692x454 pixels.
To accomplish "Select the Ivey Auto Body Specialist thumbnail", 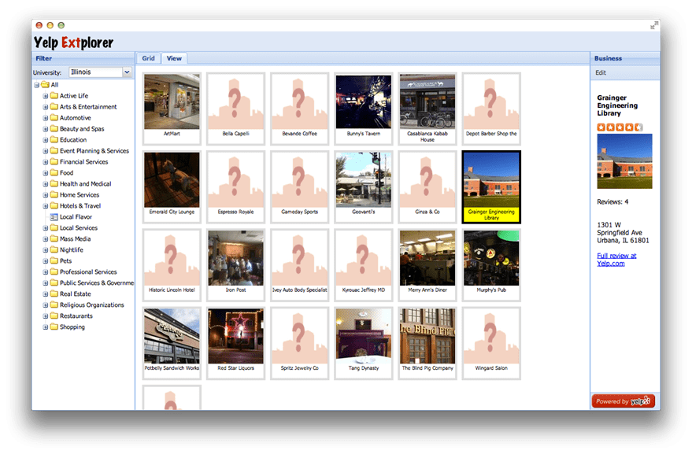I will click(300, 264).
